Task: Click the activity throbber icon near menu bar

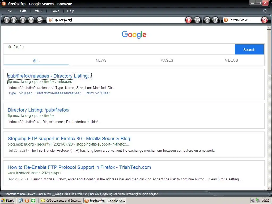Action: pos(265,11)
